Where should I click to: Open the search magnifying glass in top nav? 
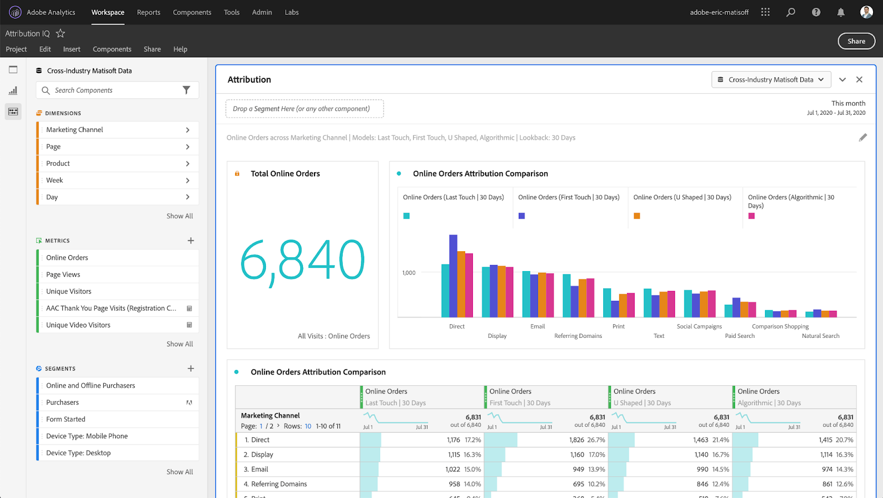[791, 12]
